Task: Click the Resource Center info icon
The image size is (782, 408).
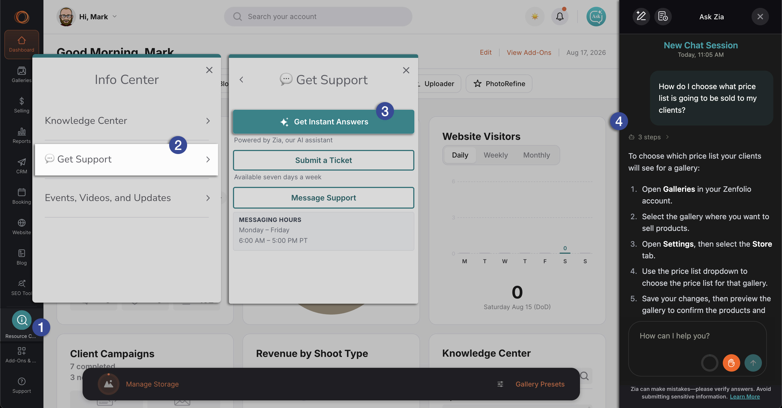Action: (x=21, y=320)
